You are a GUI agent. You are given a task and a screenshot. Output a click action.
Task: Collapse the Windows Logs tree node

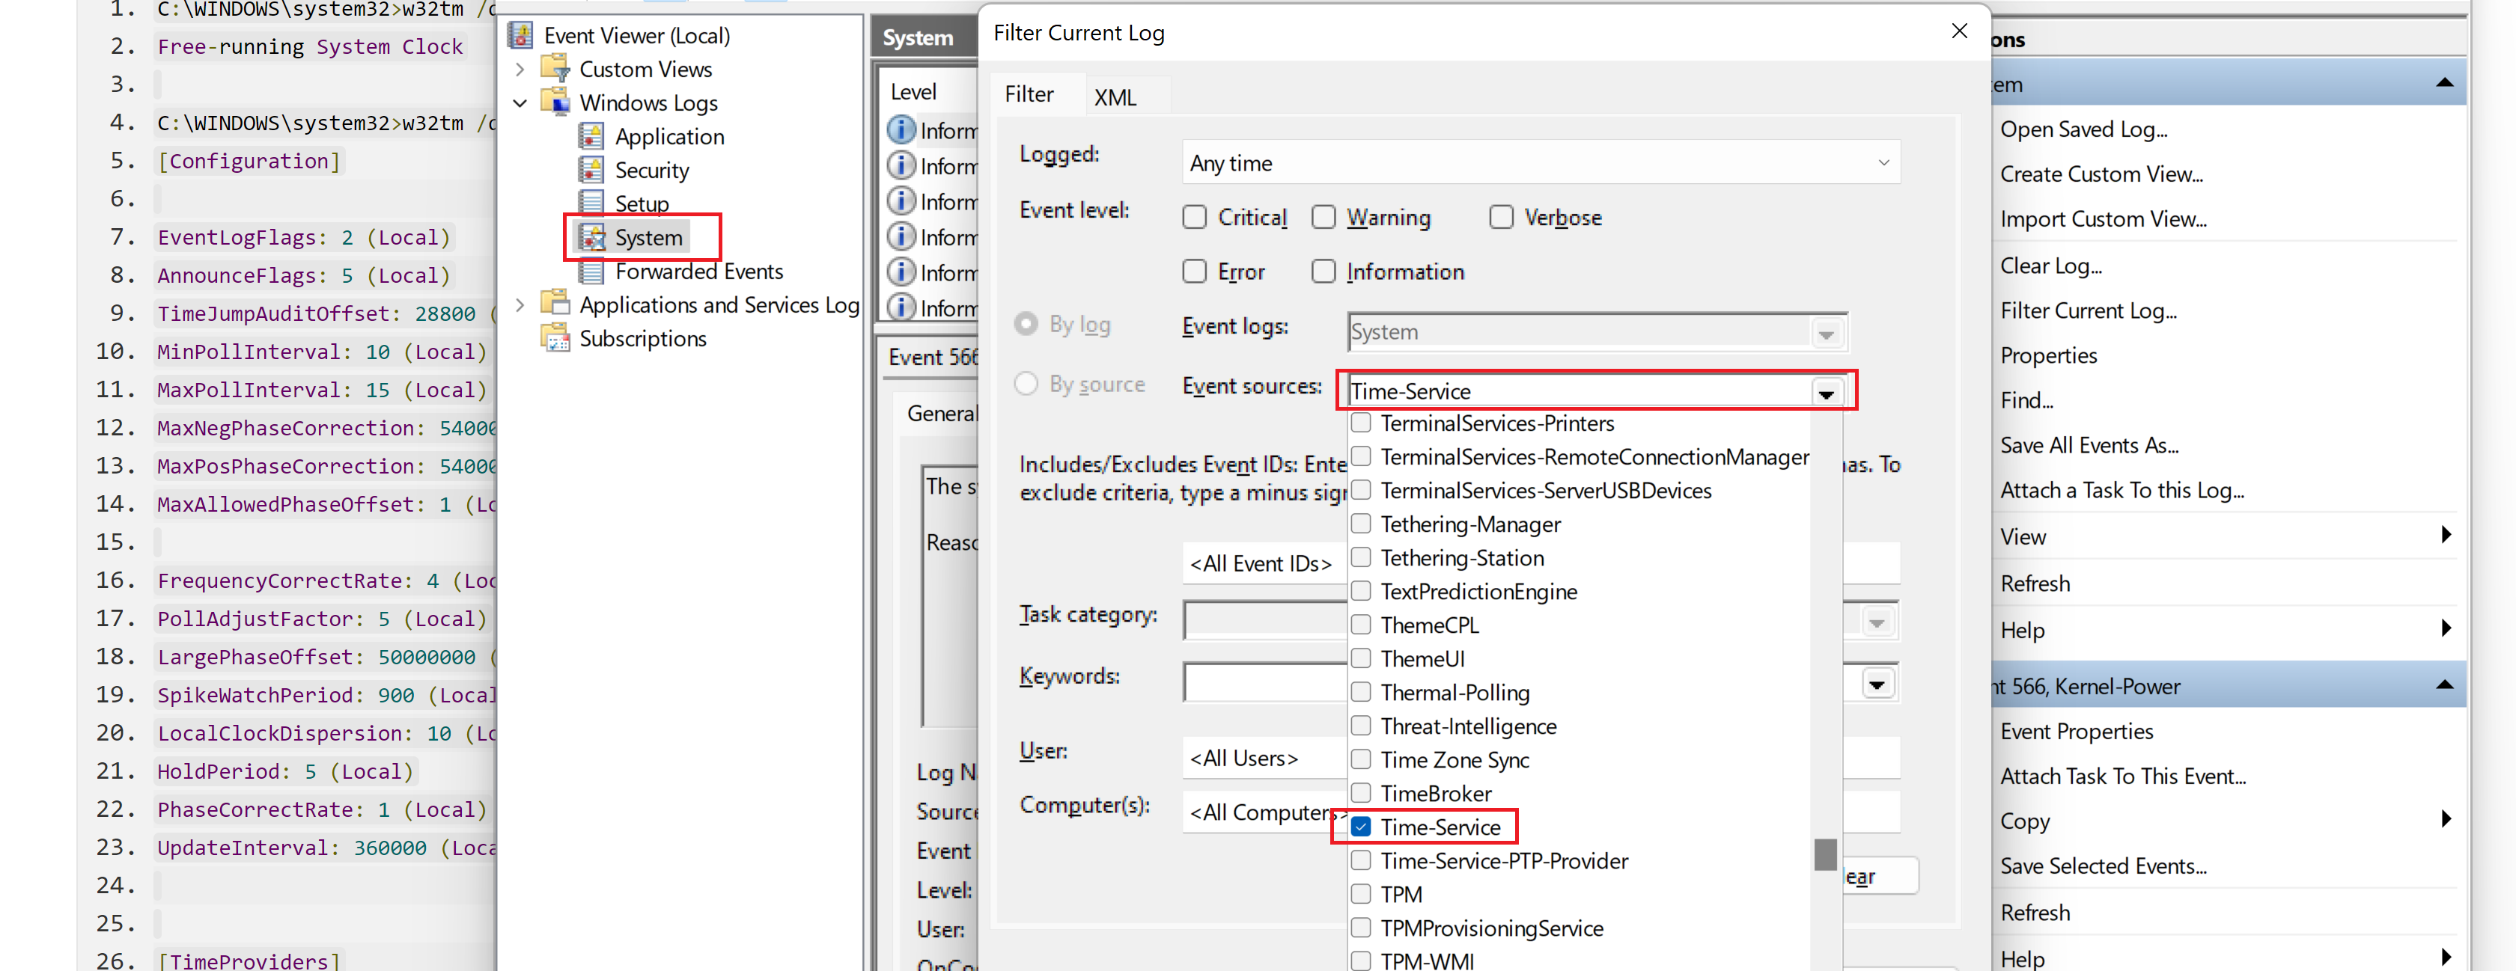coord(520,102)
